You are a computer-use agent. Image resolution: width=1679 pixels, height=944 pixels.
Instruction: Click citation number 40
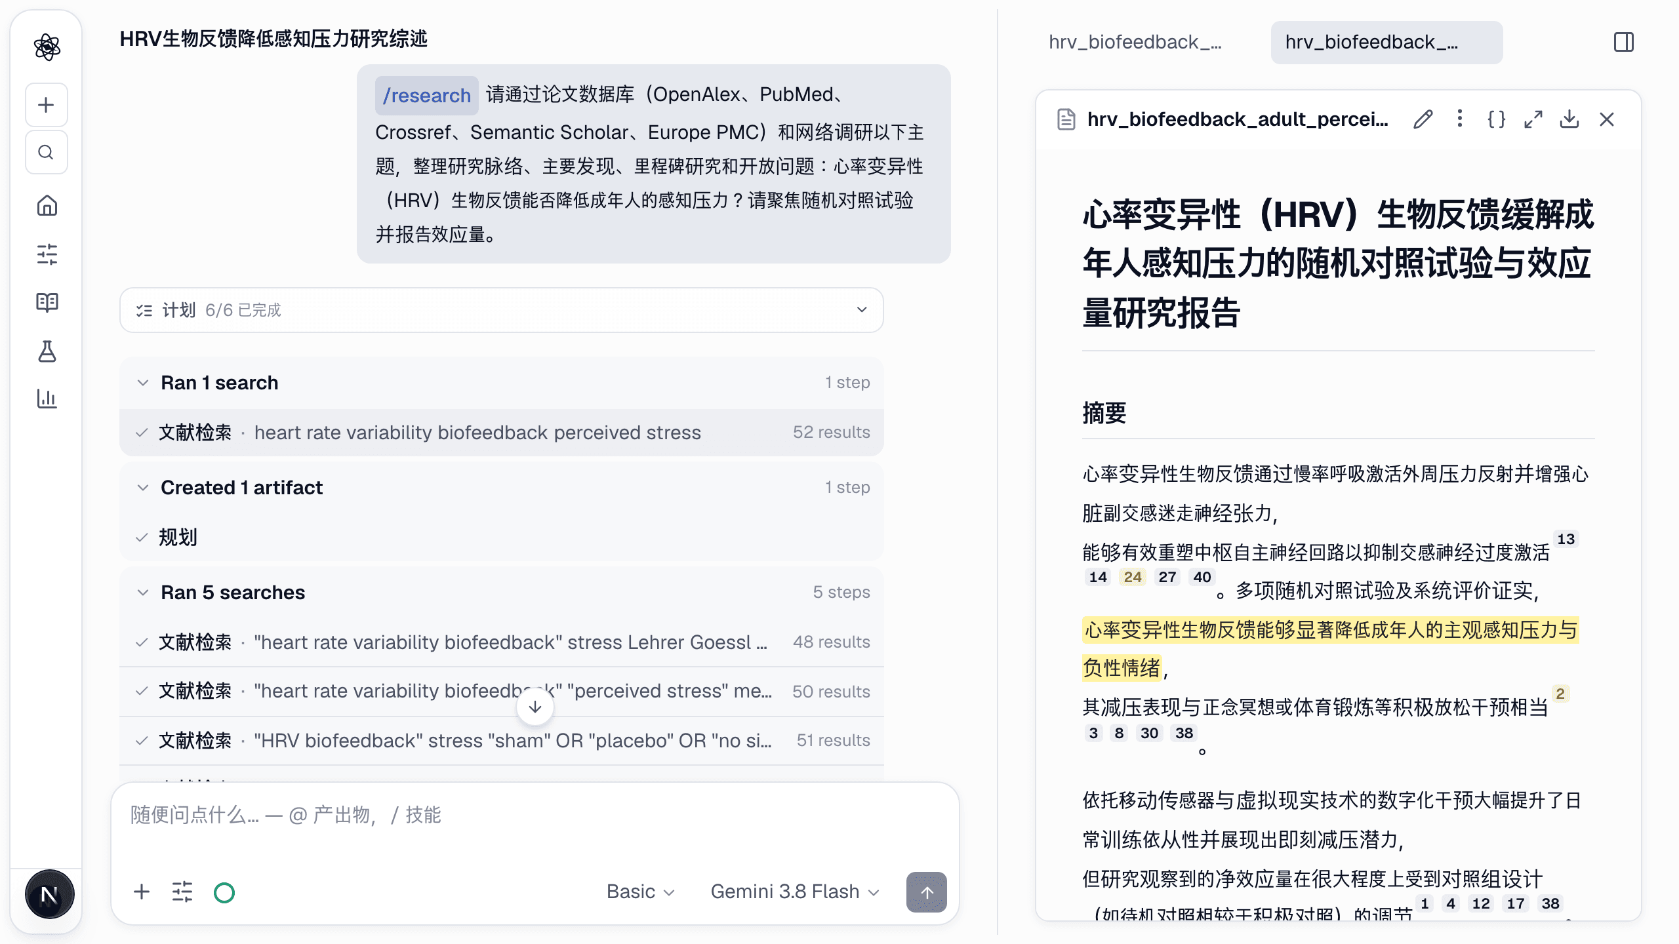1202,578
